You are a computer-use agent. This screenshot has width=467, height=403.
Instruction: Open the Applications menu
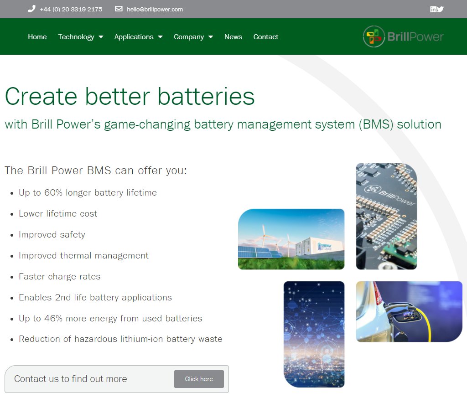click(134, 37)
